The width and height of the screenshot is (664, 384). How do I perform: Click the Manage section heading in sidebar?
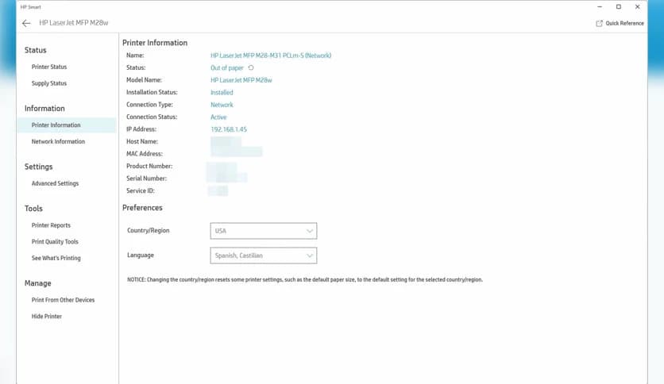click(x=37, y=283)
